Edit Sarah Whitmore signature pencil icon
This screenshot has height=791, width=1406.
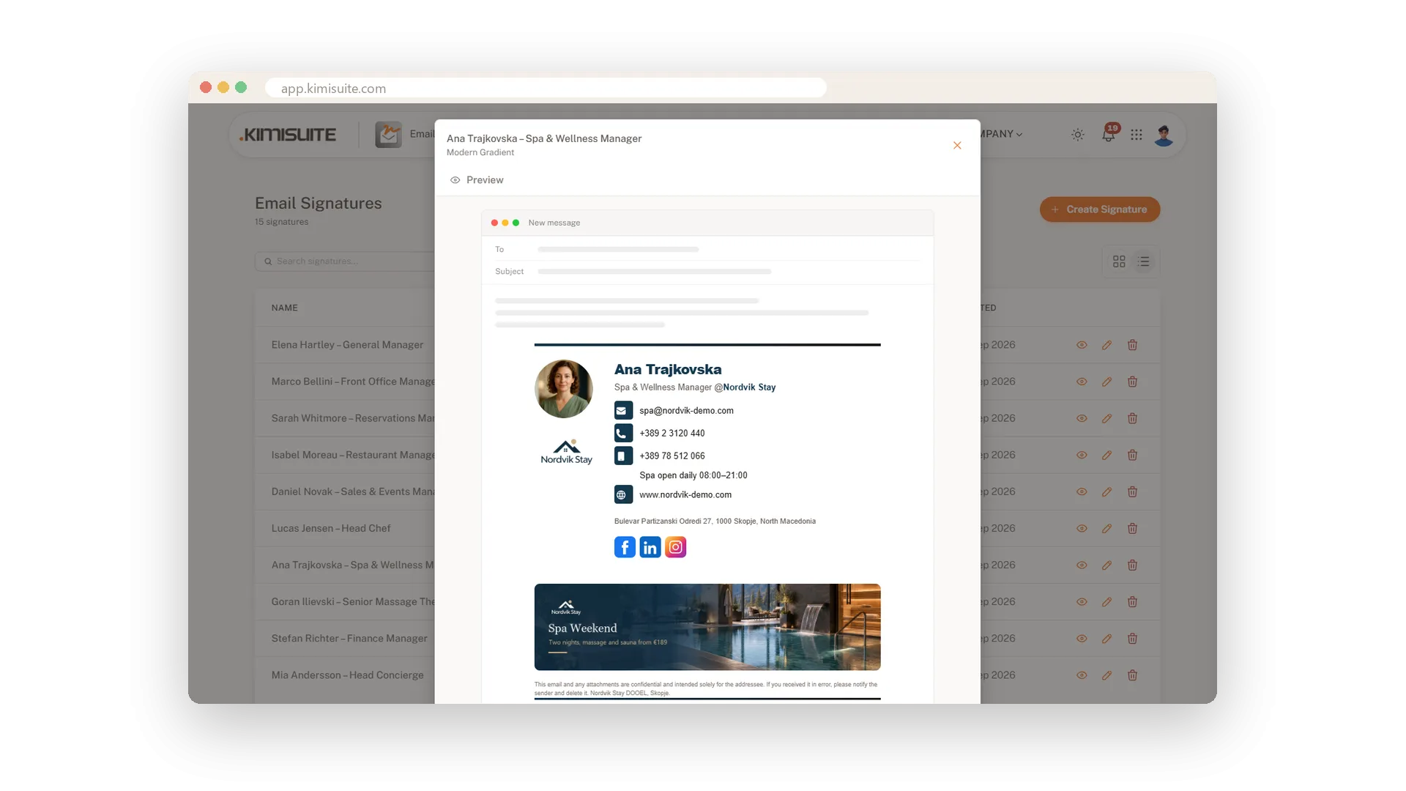click(x=1106, y=418)
